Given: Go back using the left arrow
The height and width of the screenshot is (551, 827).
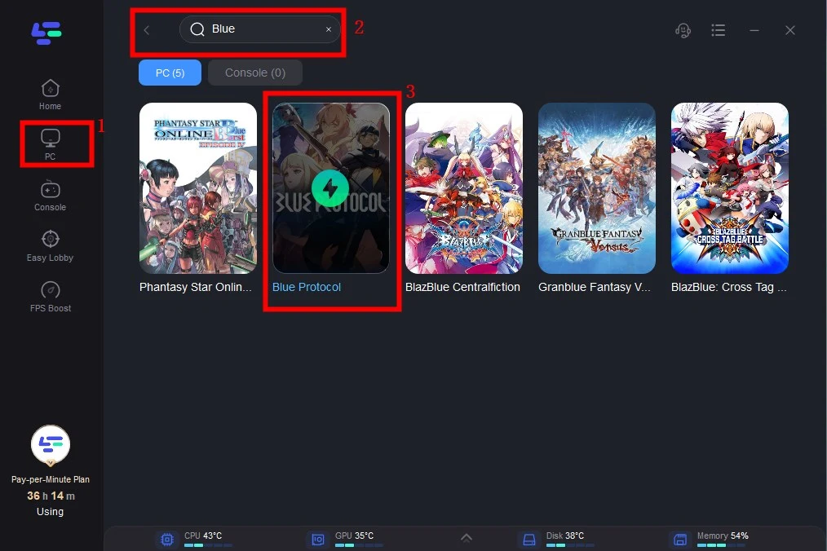Looking at the screenshot, I should (147, 30).
